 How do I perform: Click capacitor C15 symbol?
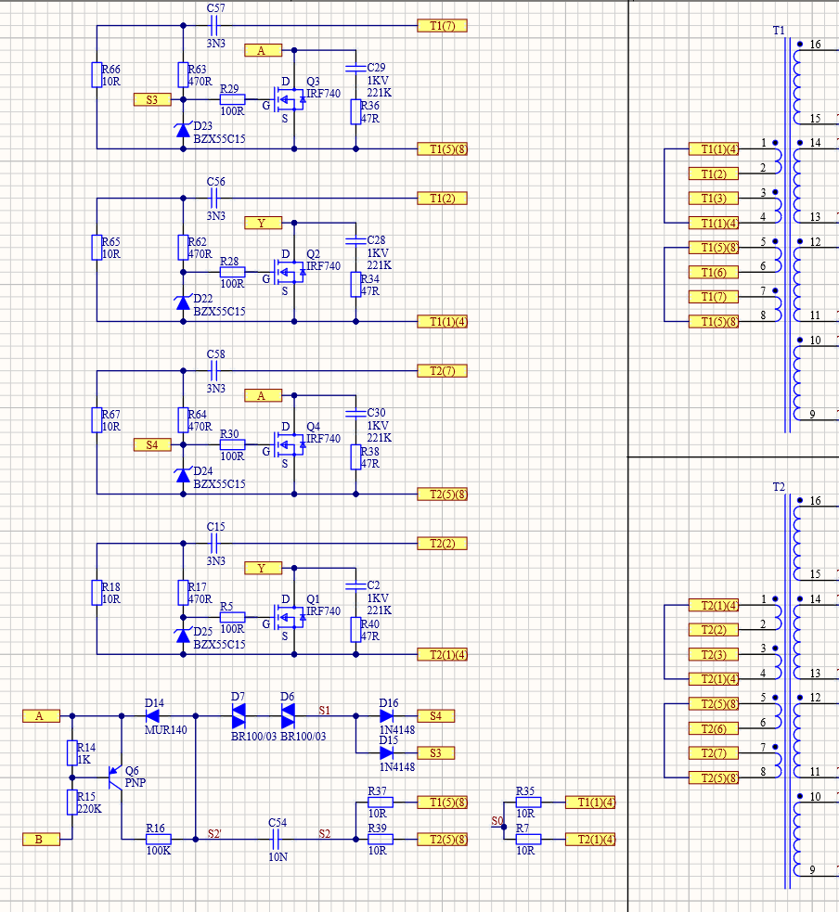click(x=213, y=544)
